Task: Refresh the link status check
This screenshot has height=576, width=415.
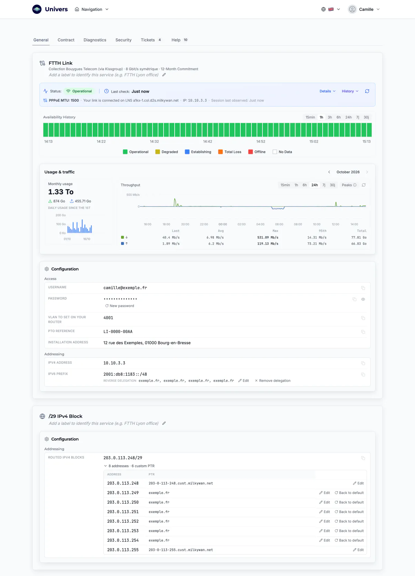Action: pyautogui.click(x=367, y=91)
